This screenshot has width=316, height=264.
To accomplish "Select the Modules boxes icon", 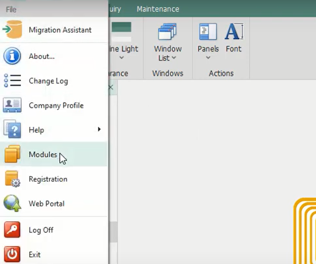I will (x=12, y=154).
